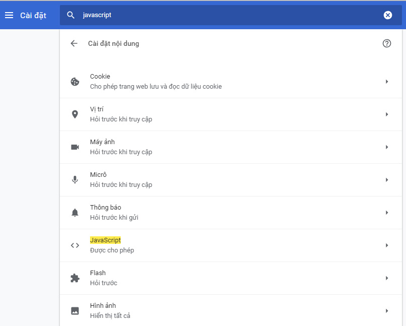Screen dimensions: 406x326
Task: Click the Cookie icon
Action: click(x=75, y=82)
